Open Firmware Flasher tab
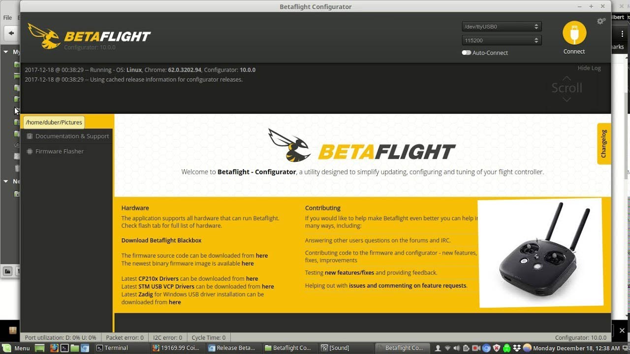 pos(67,151)
